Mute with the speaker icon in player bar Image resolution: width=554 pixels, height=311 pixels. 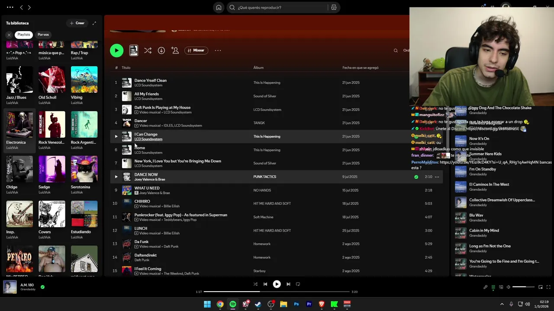pyautogui.click(x=509, y=287)
